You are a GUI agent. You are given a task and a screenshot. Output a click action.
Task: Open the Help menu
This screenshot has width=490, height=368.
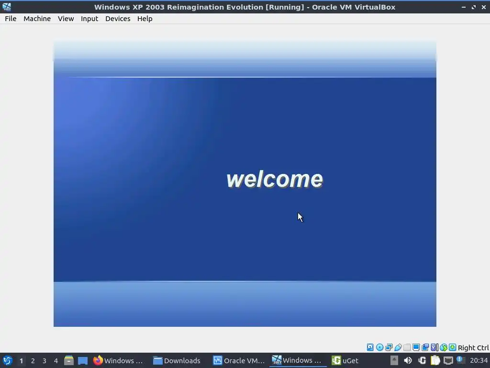(145, 19)
